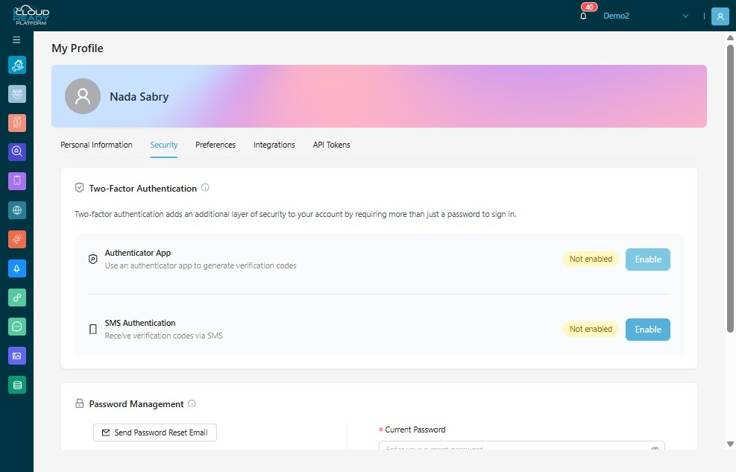Viewport: 736px width, 472px height.
Task: Click the chat bubble sidebar icon
Action: (x=17, y=327)
